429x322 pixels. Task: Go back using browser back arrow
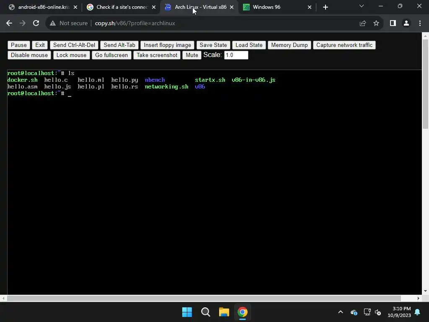tap(9, 23)
